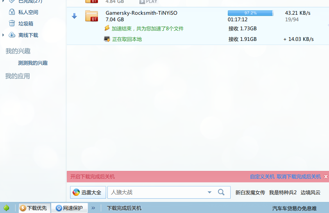Click 接收 1.73GB accelerated amount
This screenshot has width=329, height=213.
click(x=243, y=29)
